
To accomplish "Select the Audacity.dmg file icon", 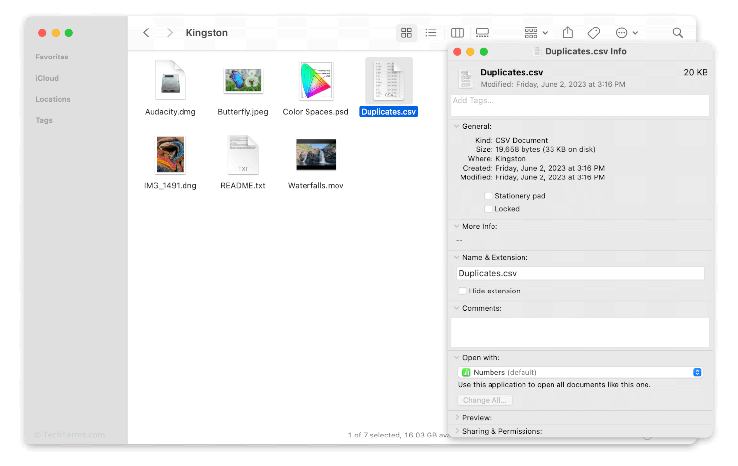I will 170,80.
